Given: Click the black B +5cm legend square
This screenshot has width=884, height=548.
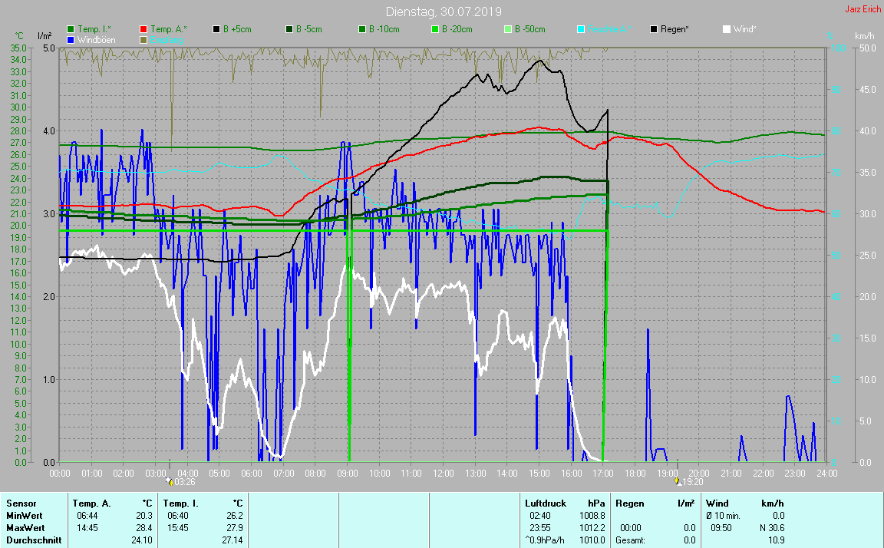Looking at the screenshot, I should (x=216, y=29).
